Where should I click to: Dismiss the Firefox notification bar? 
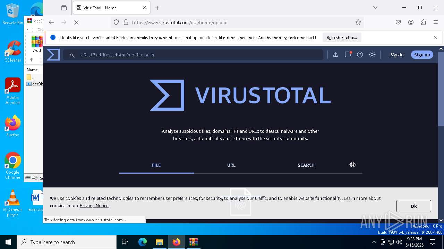(435, 37)
